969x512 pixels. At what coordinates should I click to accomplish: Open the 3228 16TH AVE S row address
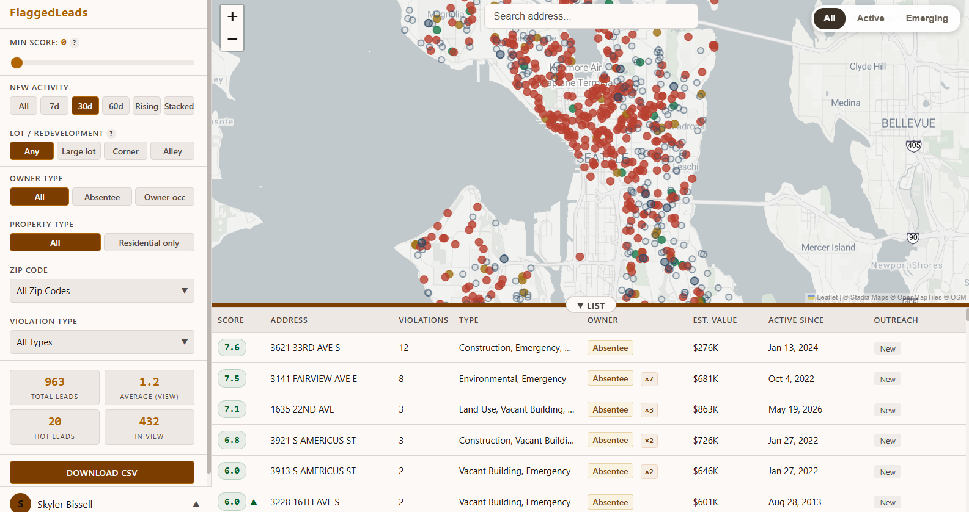point(305,502)
